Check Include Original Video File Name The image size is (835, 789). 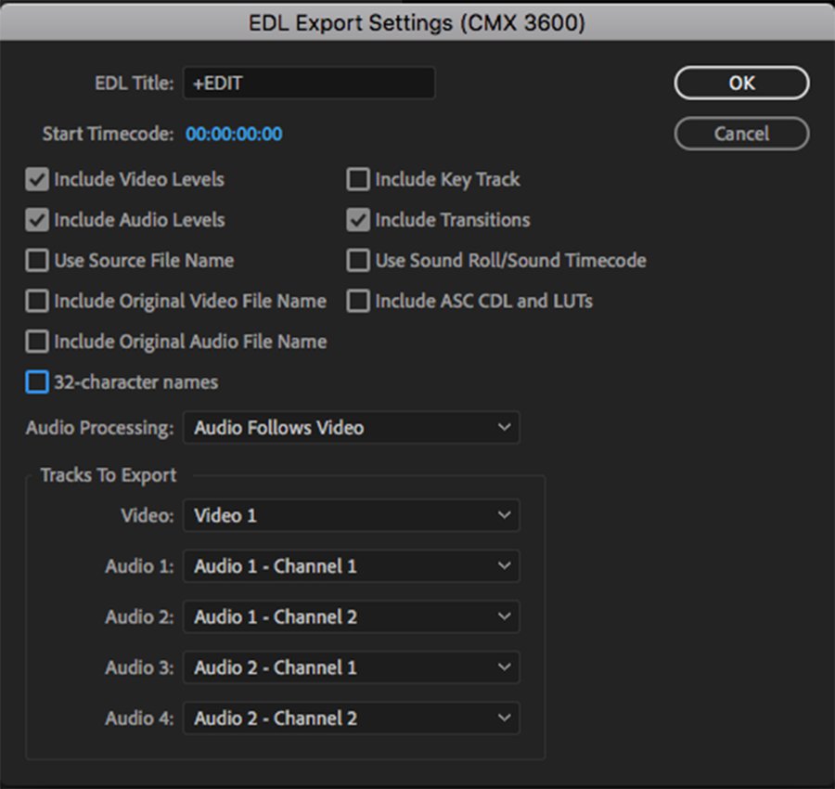tap(37, 301)
